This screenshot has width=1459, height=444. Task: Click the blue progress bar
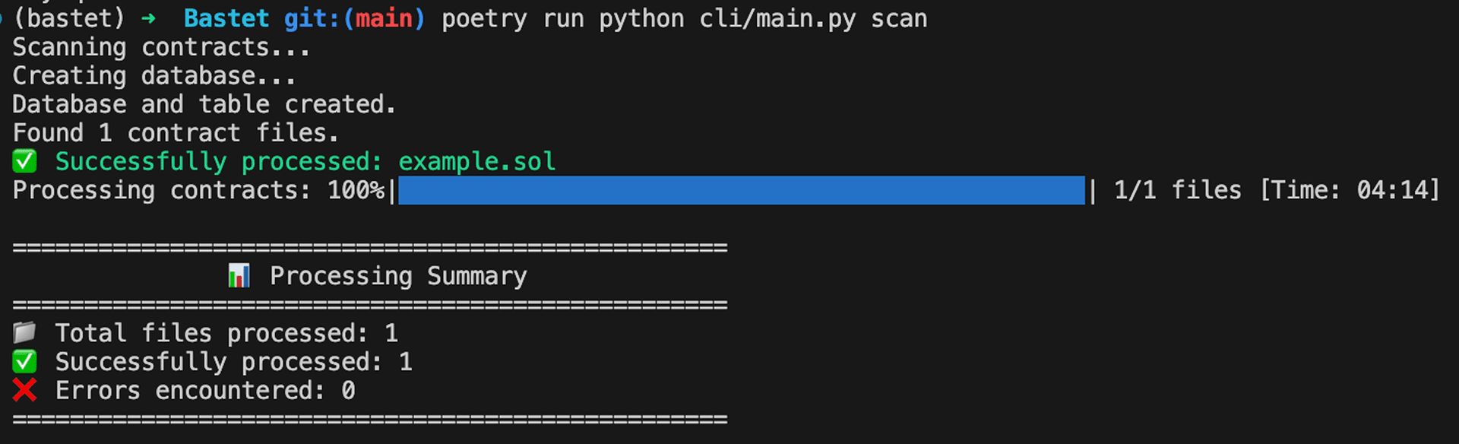[x=741, y=190]
